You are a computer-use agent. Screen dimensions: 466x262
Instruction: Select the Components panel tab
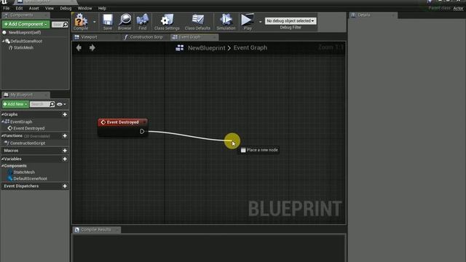point(25,15)
